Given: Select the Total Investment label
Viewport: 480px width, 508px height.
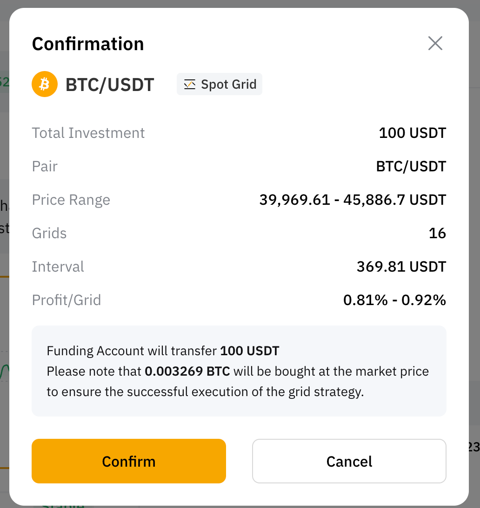Looking at the screenshot, I should coord(88,133).
